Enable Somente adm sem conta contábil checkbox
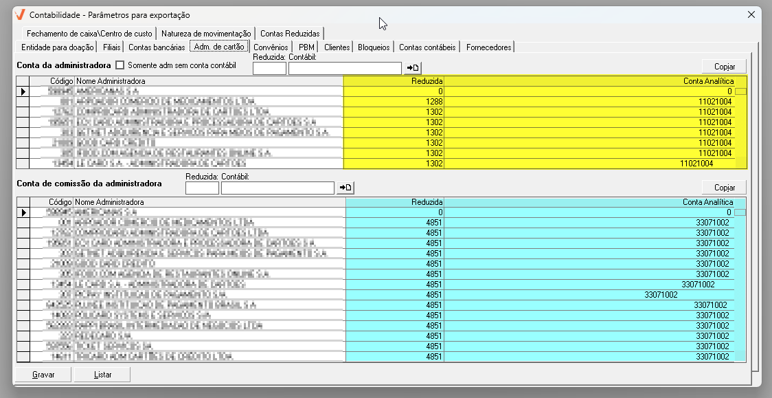772x398 pixels. coord(120,65)
